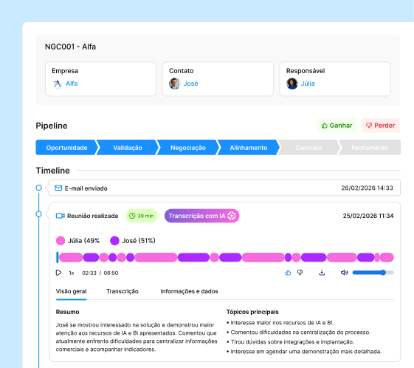This screenshot has width=414, height=368.
Task: Click the 02:33 / 06:50 playback time
Action: point(100,273)
